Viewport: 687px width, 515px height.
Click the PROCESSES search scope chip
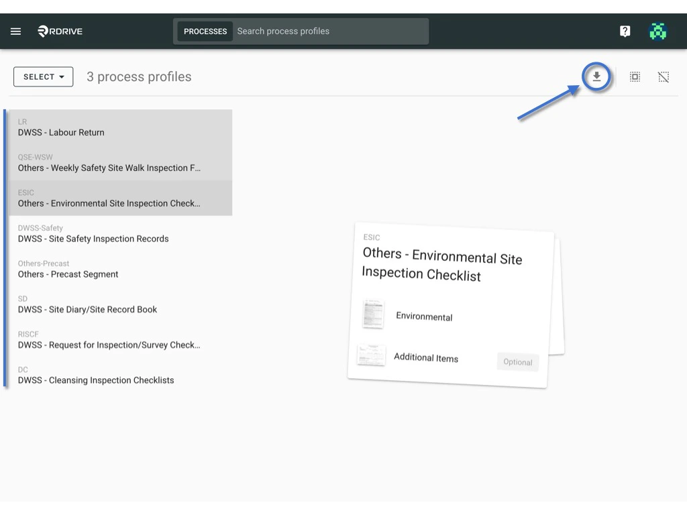(x=205, y=31)
